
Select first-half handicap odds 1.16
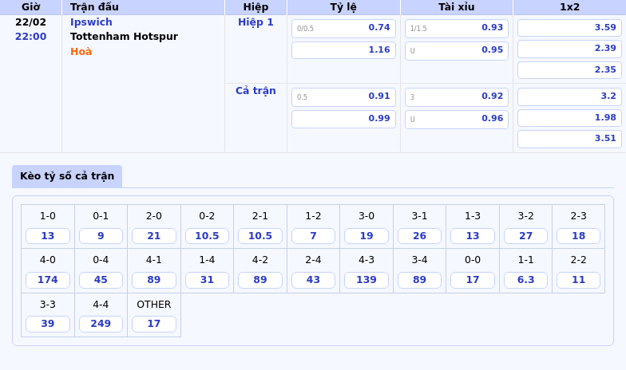(x=343, y=50)
